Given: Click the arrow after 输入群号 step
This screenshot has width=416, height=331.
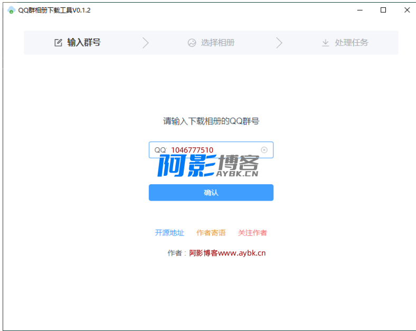Looking at the screenshot, I should point(146,43).
